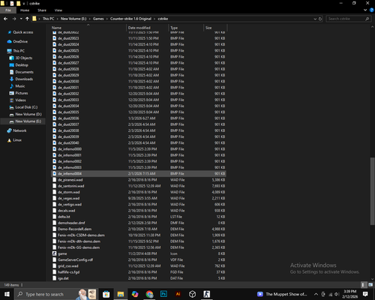Viewport: 375px width, 300px height.
Task: Open the Customize Quick Access Toolbar dropdown
Action: coord(24,4)
